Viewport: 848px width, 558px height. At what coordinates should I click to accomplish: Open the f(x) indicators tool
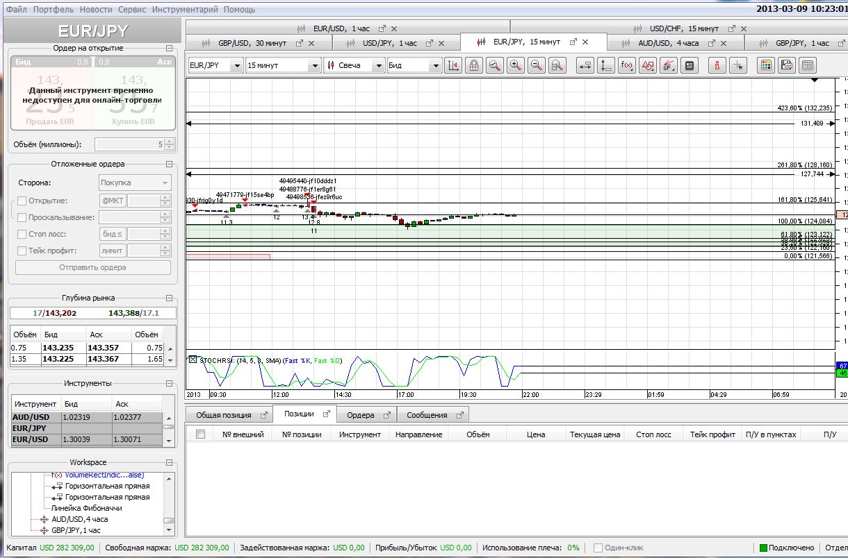click(626, 66)
